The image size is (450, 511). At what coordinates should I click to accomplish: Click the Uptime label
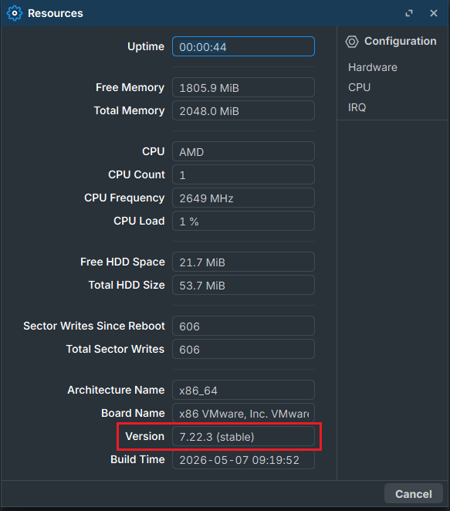tap(146, 46)
